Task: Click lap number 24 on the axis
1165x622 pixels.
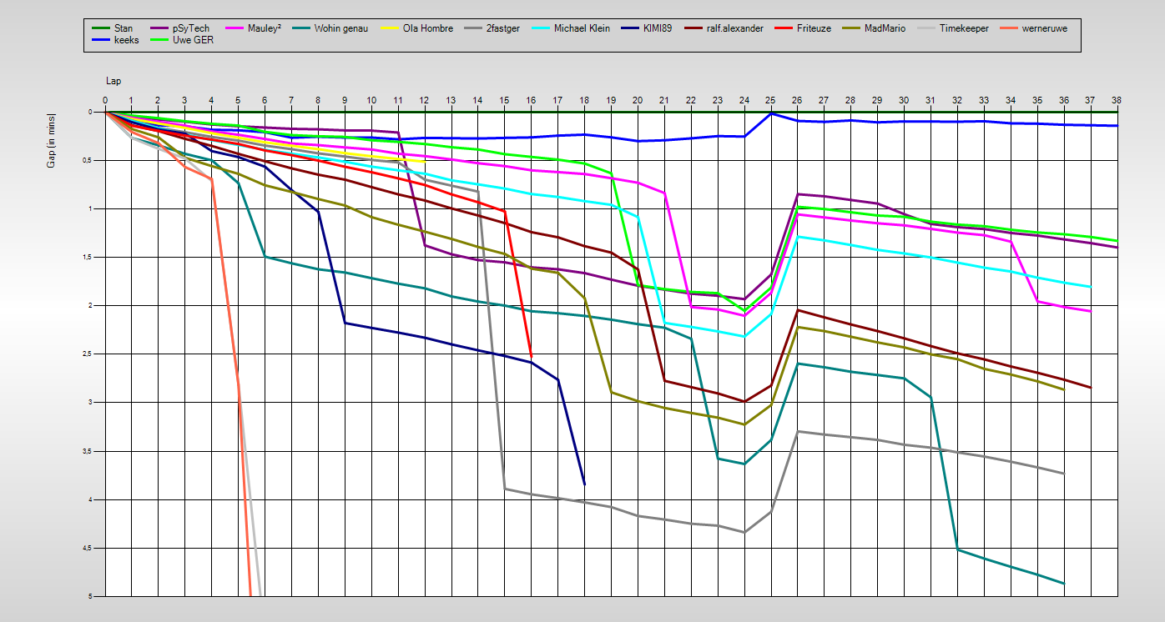Action: pyautogui.click(x=744, y=101)
